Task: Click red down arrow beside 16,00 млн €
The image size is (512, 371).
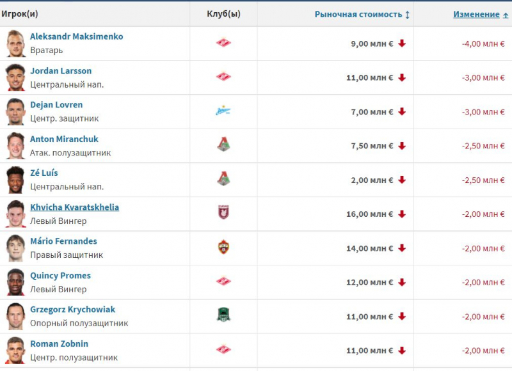Action: [402, 214]
